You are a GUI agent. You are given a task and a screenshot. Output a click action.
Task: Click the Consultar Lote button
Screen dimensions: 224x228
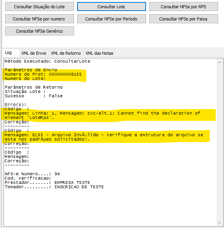pos(111,7)
